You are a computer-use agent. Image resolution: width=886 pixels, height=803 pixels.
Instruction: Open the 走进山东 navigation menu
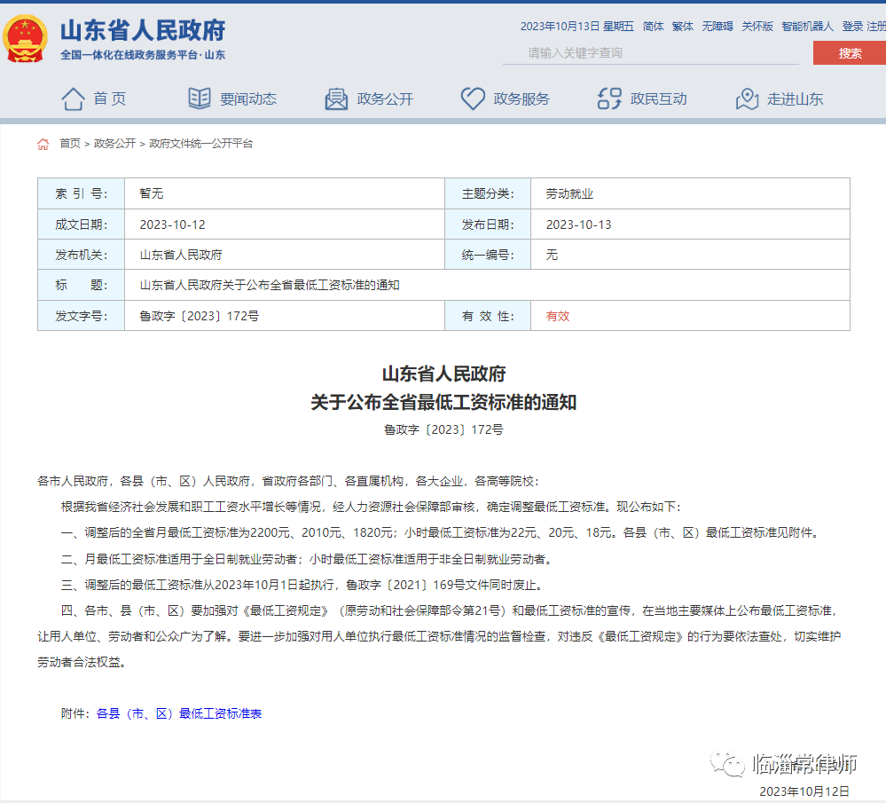(795, 99)
